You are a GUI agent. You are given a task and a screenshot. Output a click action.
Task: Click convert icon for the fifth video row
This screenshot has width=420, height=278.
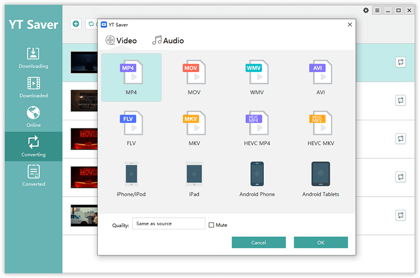401,216
